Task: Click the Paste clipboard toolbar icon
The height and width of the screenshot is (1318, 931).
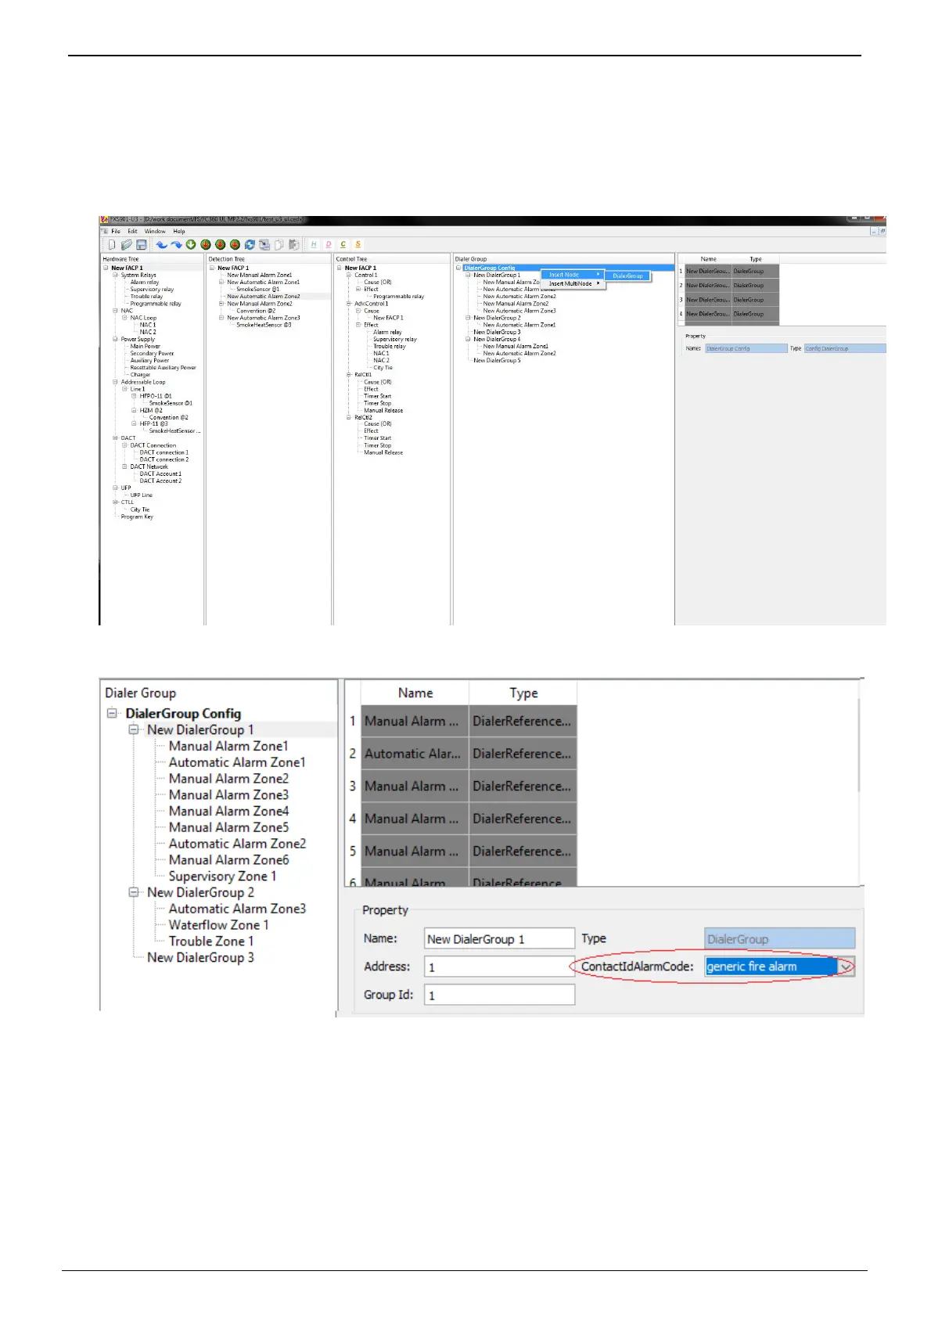Action: [x=294, y=245]
